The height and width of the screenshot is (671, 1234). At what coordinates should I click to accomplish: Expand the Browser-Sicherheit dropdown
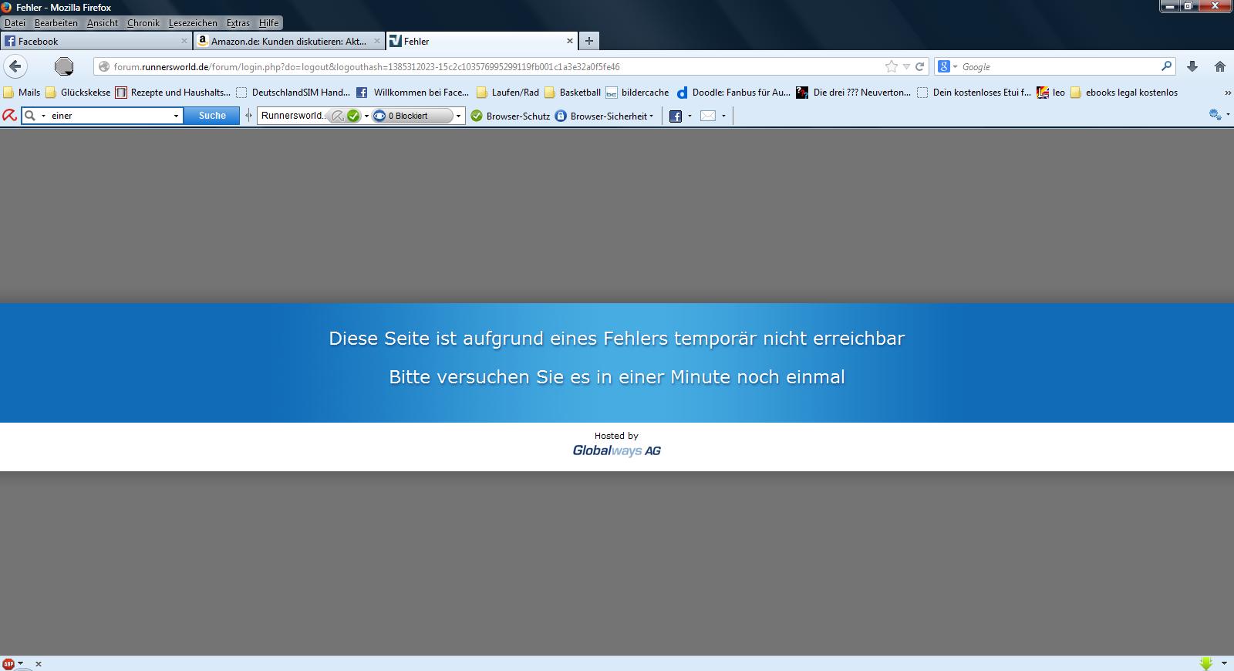pyautogui.click(x=607, y=116)
